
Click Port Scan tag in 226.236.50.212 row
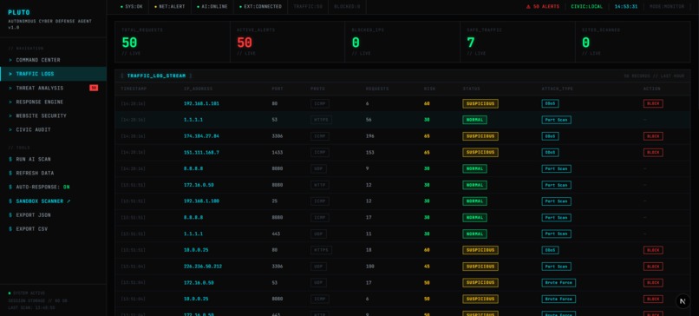click(557, 267)
